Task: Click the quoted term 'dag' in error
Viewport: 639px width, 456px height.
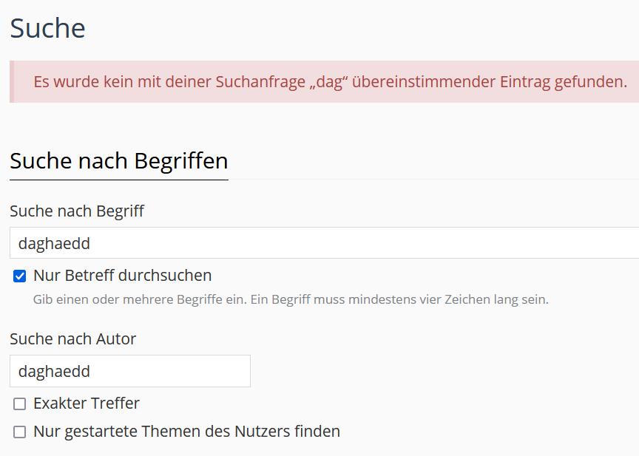Action: (x=328, y=82)
